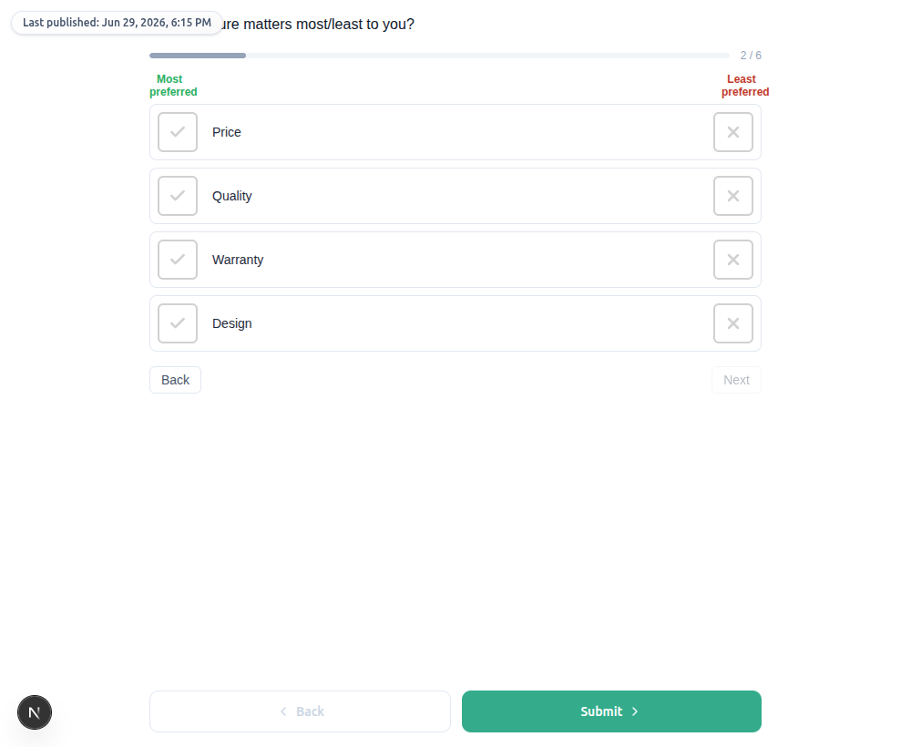
Task: Click the Last published timestamp badge
Action: (x=117, y=23)
